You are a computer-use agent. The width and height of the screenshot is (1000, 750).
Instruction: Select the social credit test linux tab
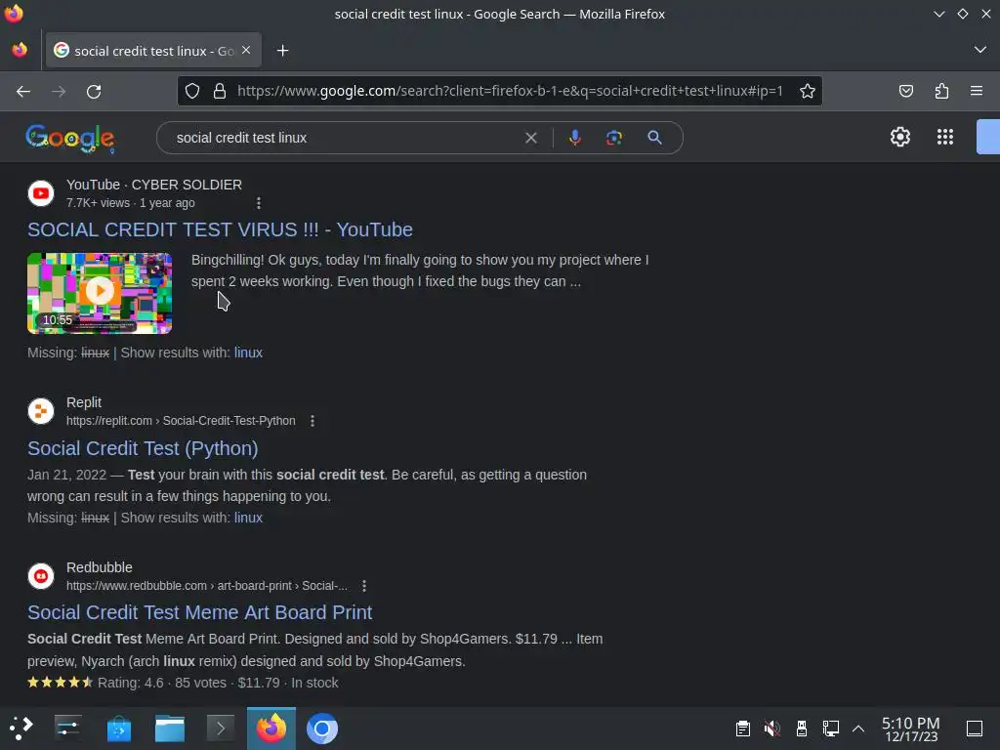(153, 51)
